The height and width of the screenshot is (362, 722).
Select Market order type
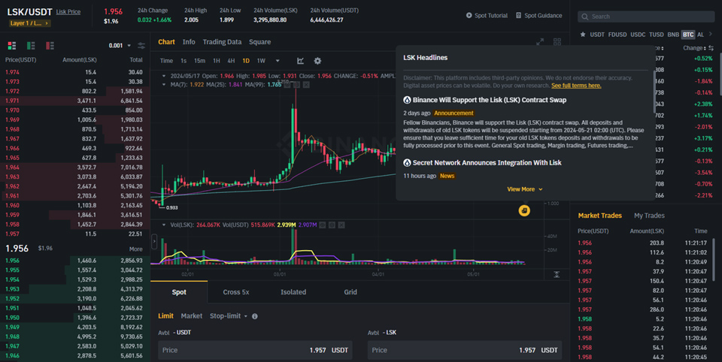click(192, 316)
